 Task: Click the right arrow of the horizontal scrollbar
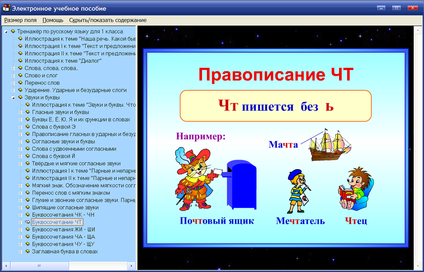tap(132, 266)
